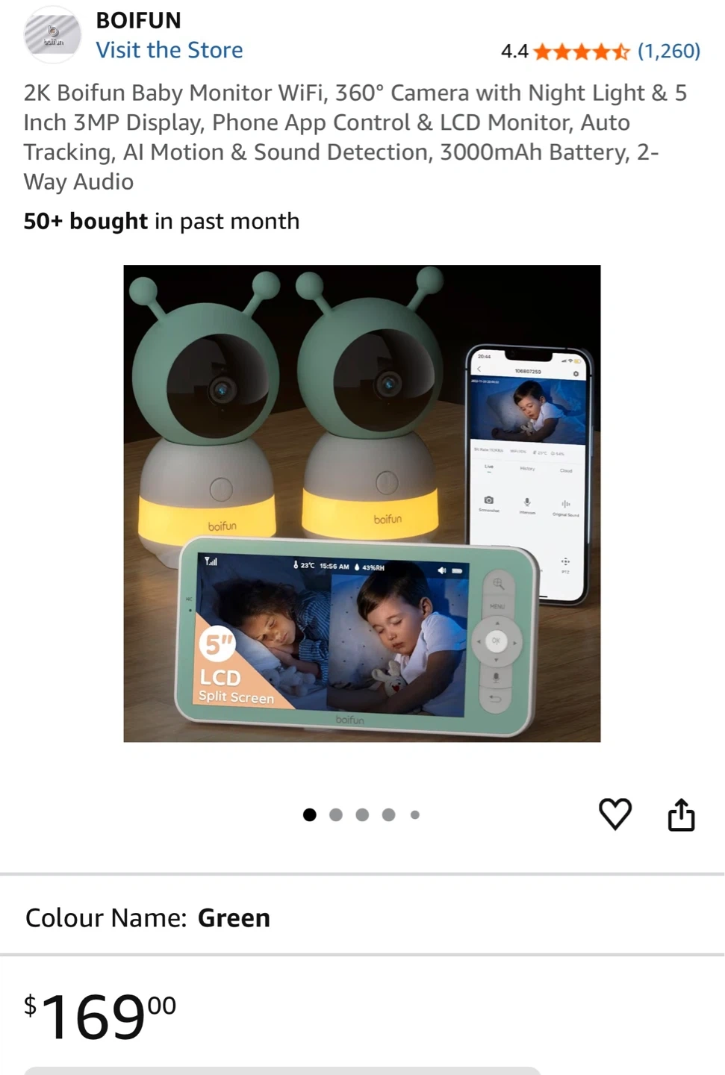This screenshot has width=725, height=1075.
Task: Go to the fourth image dot
Action: 388,814
